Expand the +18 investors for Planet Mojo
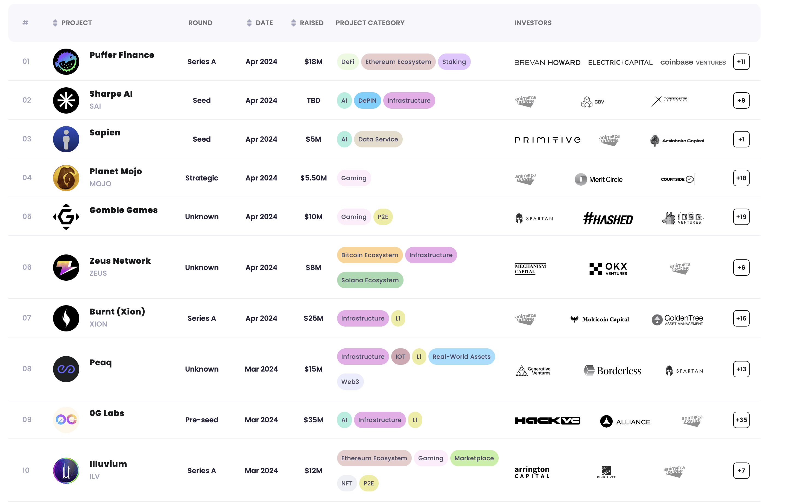Viewport: 789px width, 504px height. point(741,178)
